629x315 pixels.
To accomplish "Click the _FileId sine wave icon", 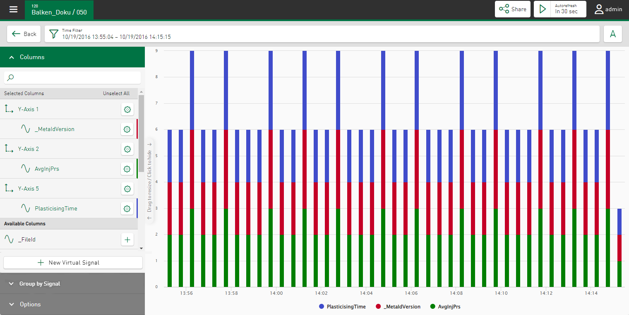I will pyautogui.click(x=9, y=239).
